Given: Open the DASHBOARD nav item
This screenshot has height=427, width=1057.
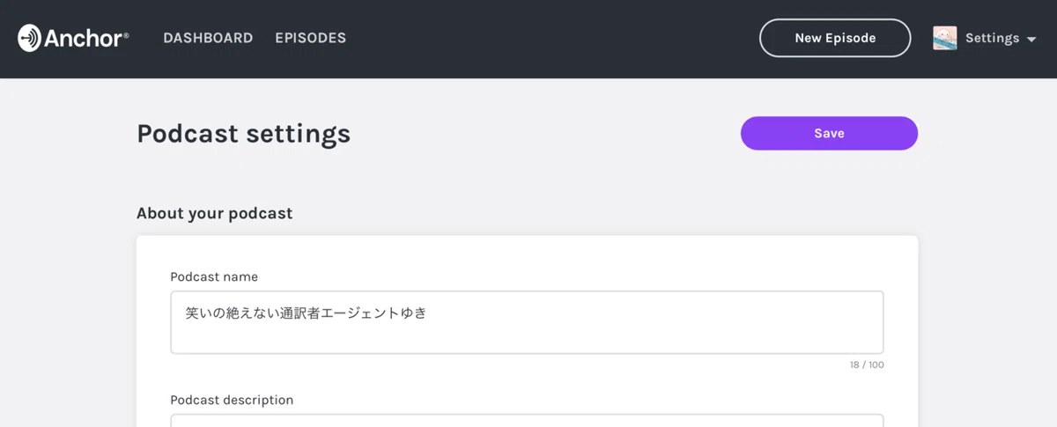Looking at the screenshot, I should 208,38.
